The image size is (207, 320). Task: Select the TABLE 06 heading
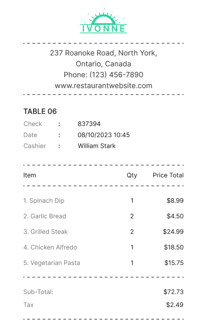click(40, 112)
